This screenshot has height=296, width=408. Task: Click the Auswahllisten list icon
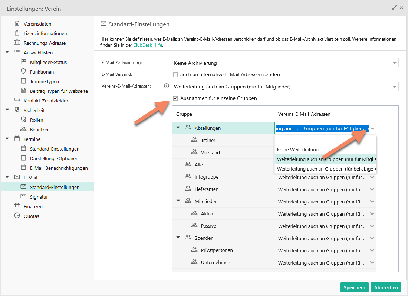[17, 52]
